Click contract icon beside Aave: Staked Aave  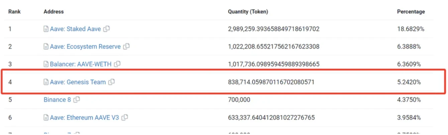(46, 29)
